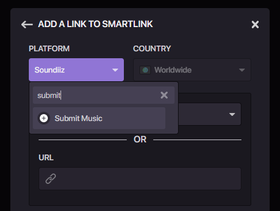Click the 'ADD A LINK TO SMARTLINK' heading
The image size is (280, 211).
tap(95, 24)
